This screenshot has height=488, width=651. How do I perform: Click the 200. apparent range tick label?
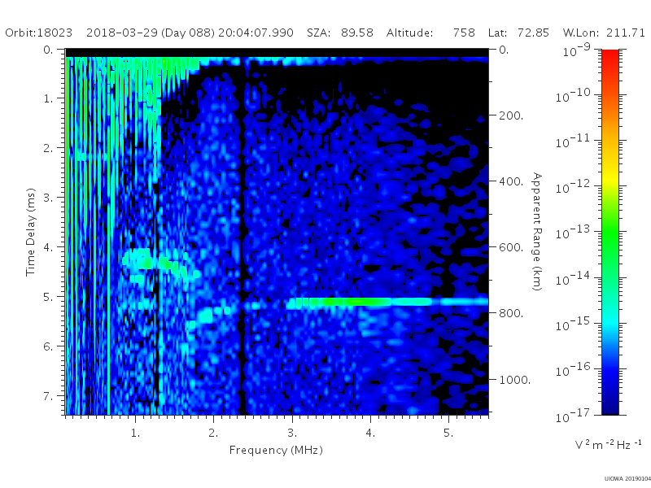[x=511, y=115]
